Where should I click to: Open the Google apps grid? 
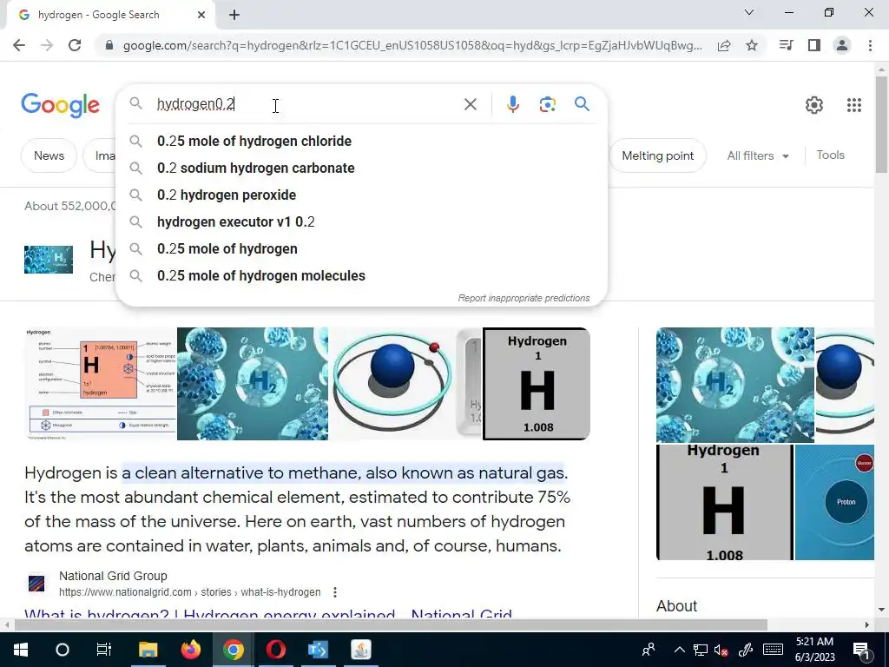pos(854,105)
